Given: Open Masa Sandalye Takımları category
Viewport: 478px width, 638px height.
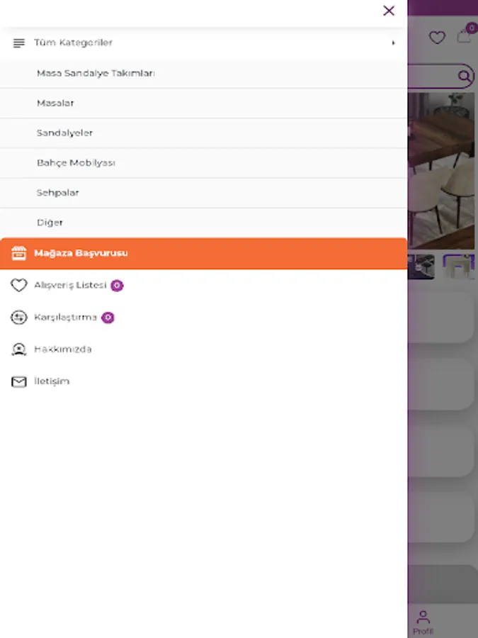Looking at the screenshot, I should tap(203, 73).
